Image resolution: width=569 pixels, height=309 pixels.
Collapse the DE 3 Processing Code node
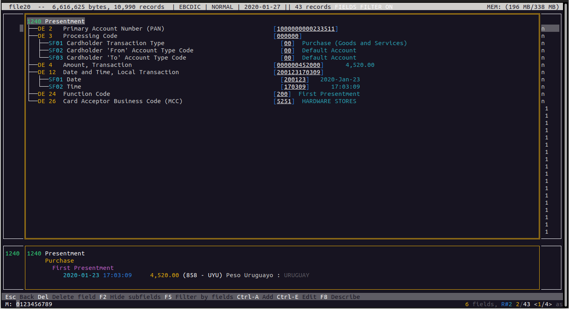click(45, 36)
